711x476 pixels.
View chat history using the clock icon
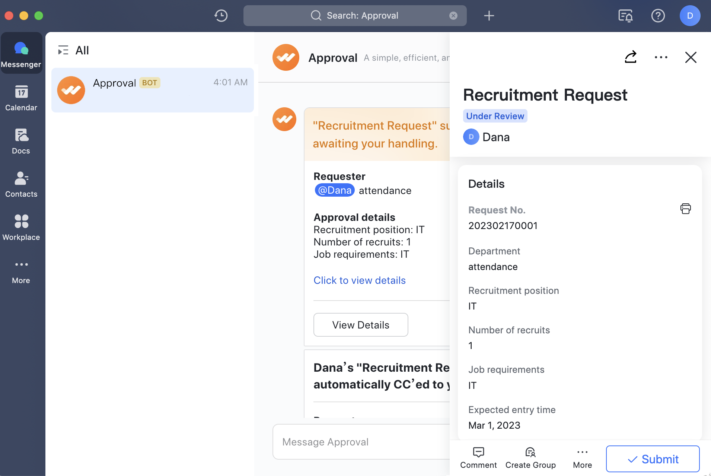pos(220,16)
